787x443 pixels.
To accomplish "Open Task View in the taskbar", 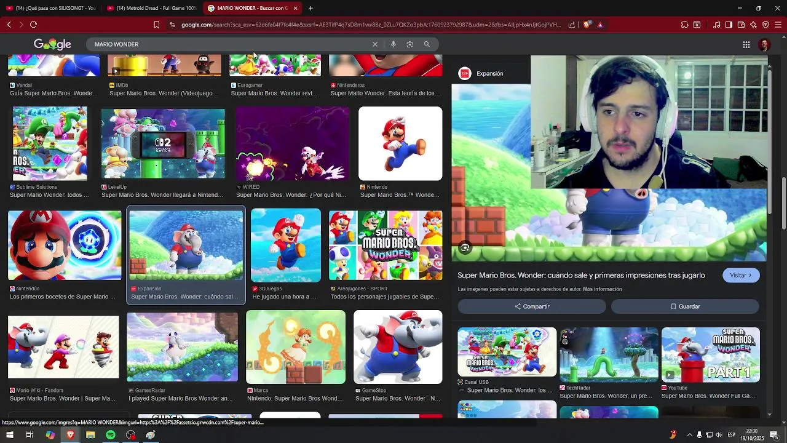I will coord(29,435).
